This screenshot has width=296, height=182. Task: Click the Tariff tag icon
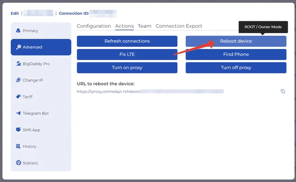[18, 97]
